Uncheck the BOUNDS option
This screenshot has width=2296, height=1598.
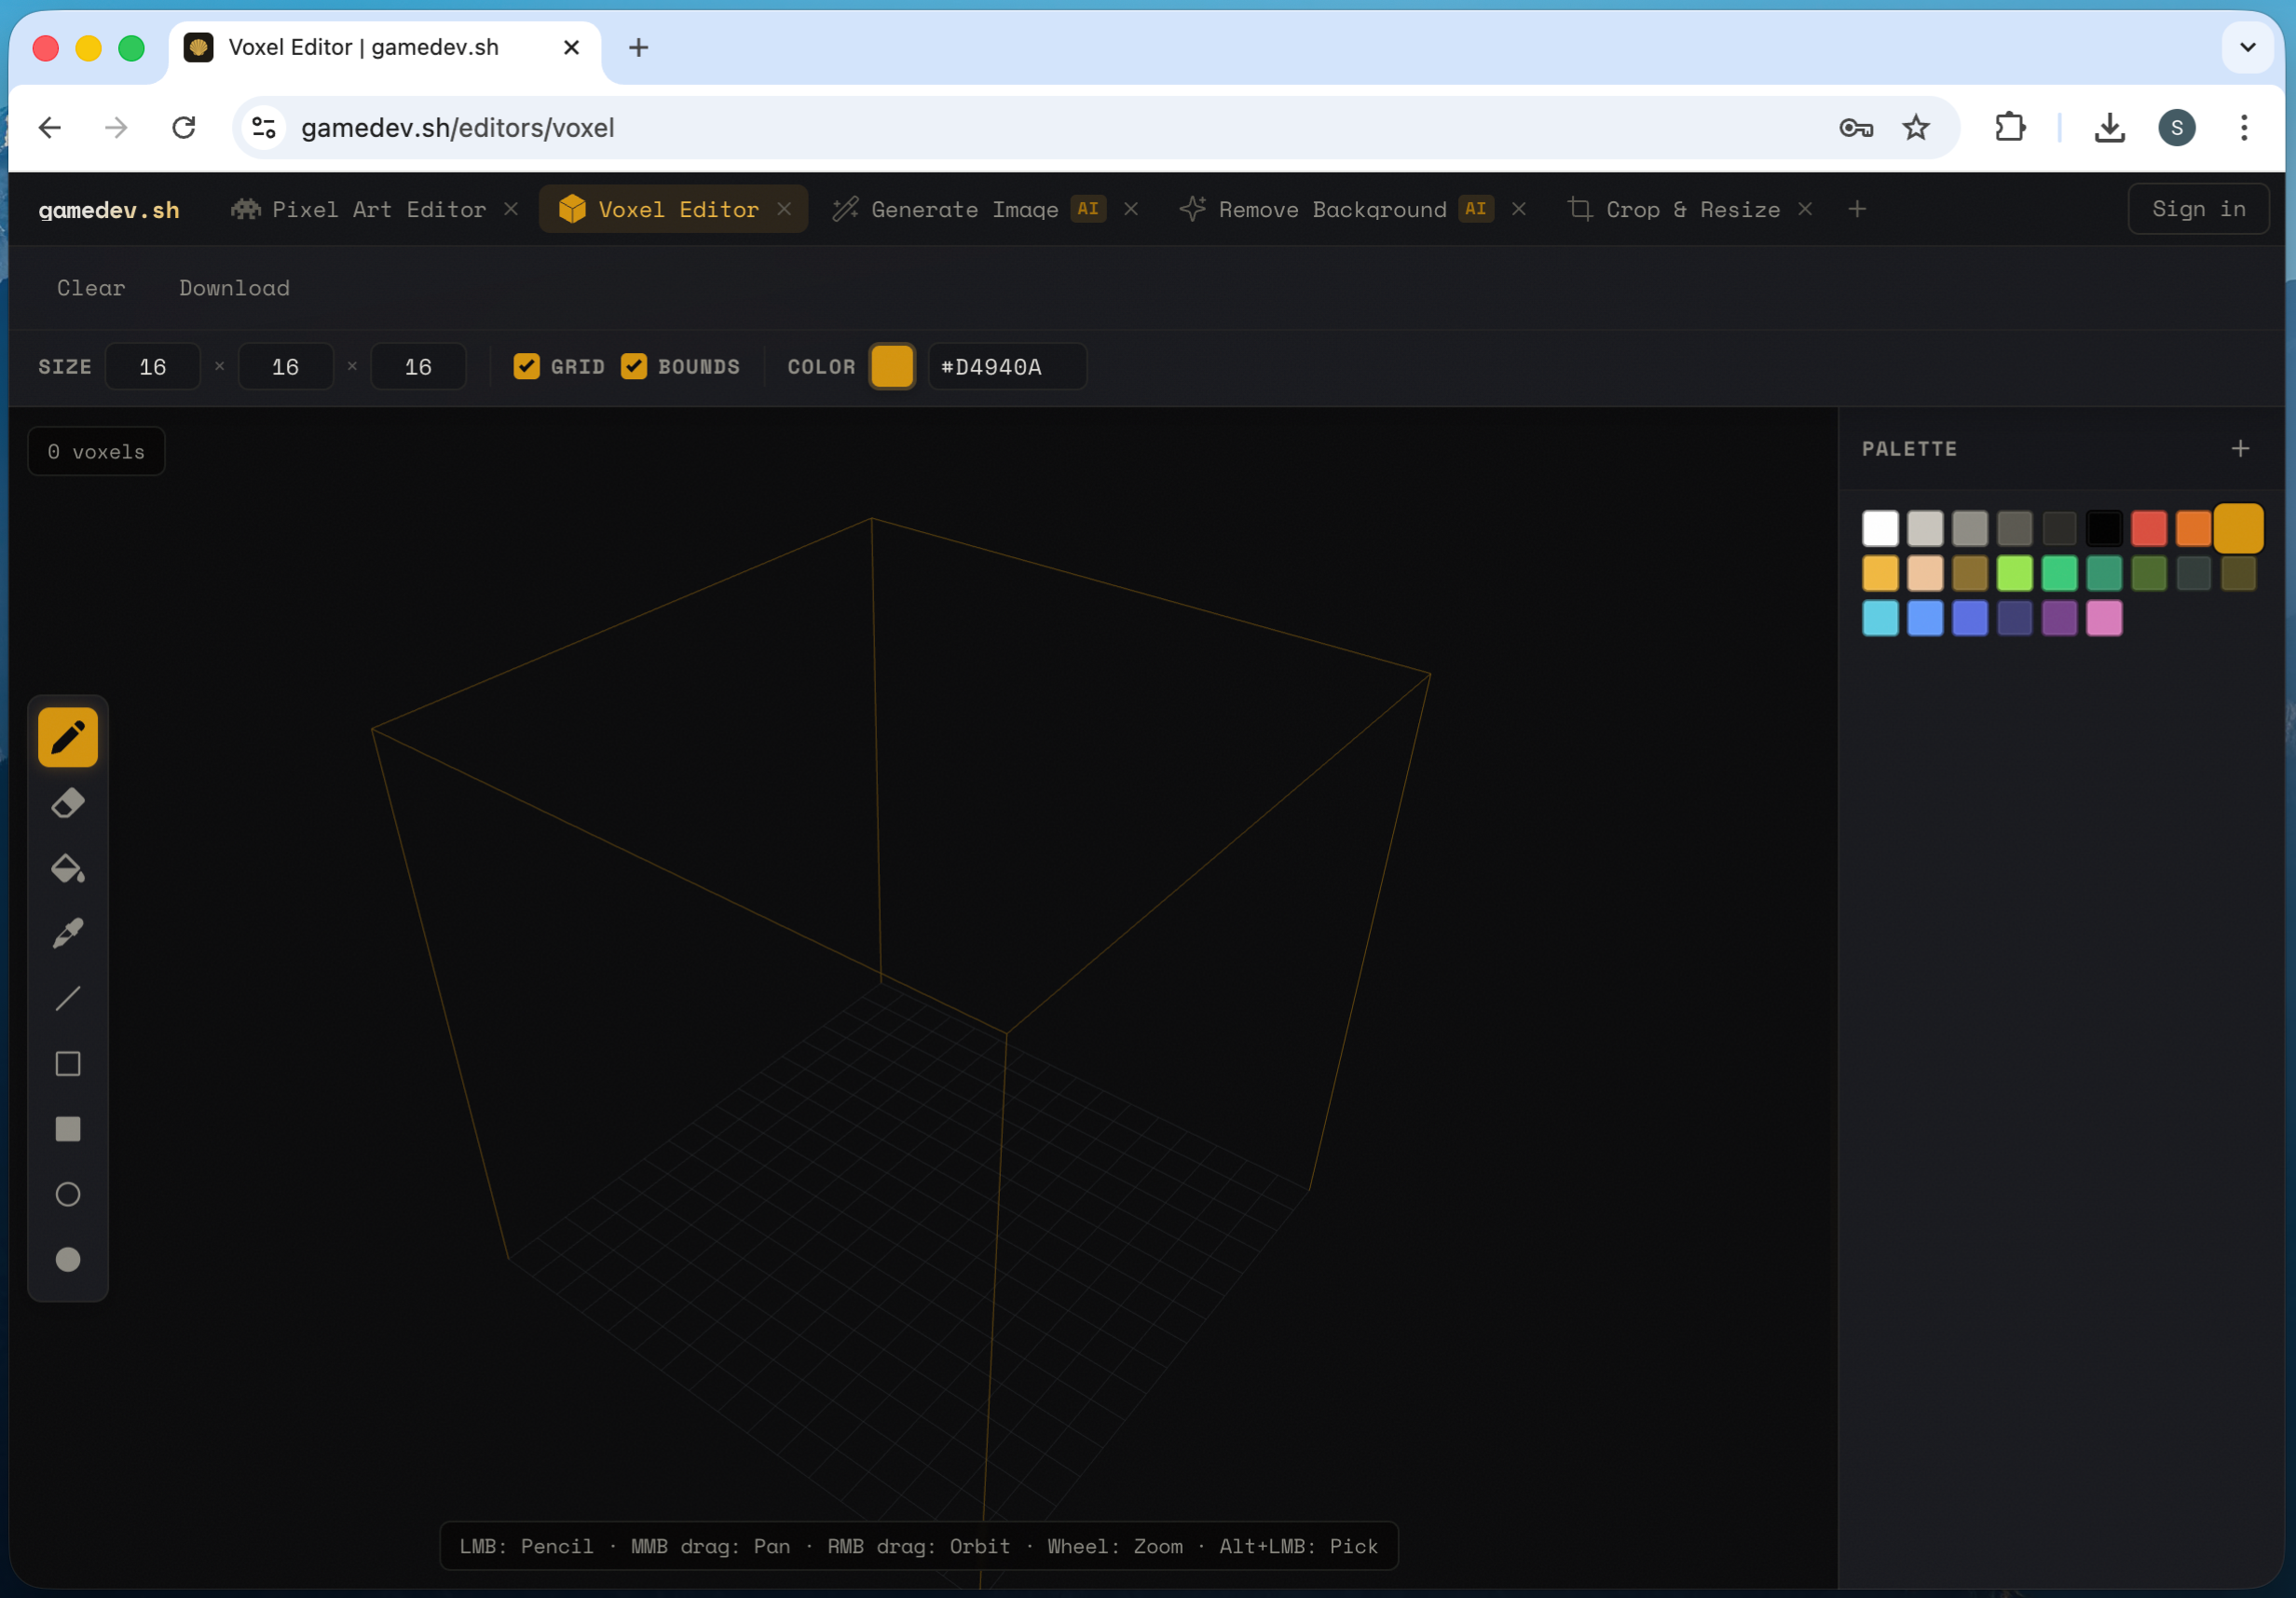tap(635, 366)
